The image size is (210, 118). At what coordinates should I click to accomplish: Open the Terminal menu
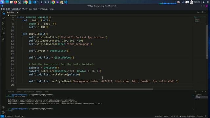[43, 9]
